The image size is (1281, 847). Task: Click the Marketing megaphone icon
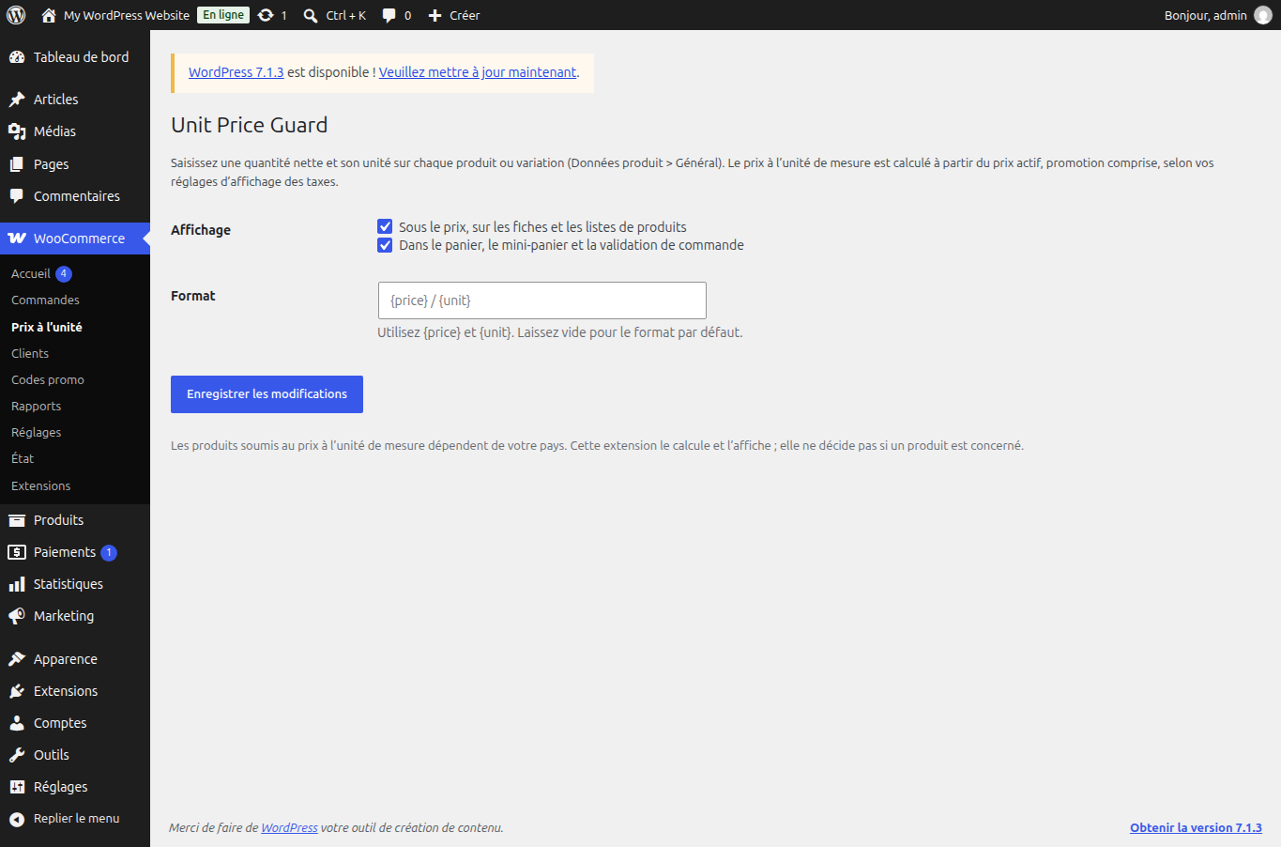tap(17, 616)
